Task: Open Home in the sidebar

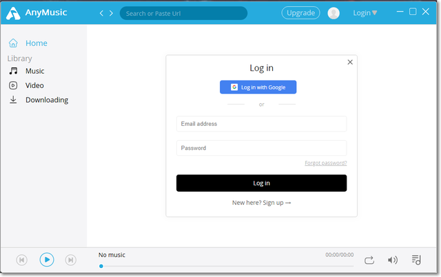Action: [36, 43]
